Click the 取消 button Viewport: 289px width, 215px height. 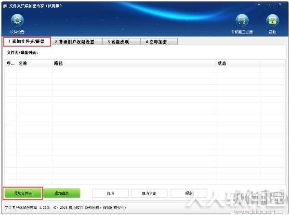pyautogui.click(x=110, y=193)
